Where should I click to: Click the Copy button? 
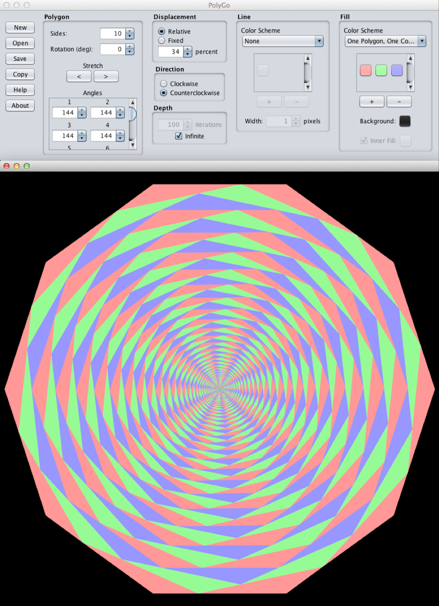[x=19, y=74]
